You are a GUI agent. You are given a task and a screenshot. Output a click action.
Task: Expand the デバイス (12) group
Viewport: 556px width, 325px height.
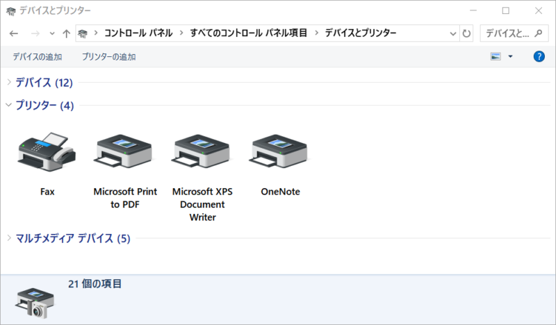point(9,83)
